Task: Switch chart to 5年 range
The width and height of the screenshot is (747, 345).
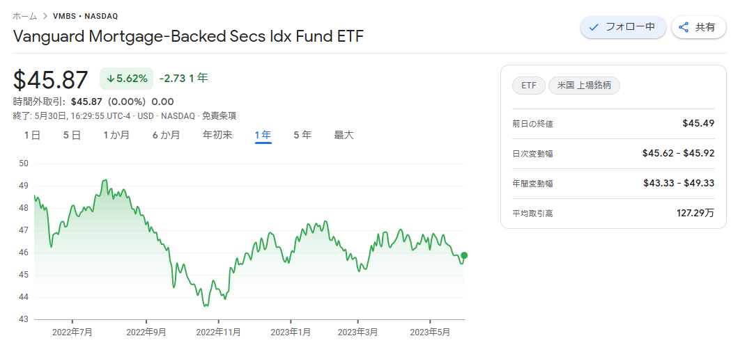Action: tap(302, 135)
